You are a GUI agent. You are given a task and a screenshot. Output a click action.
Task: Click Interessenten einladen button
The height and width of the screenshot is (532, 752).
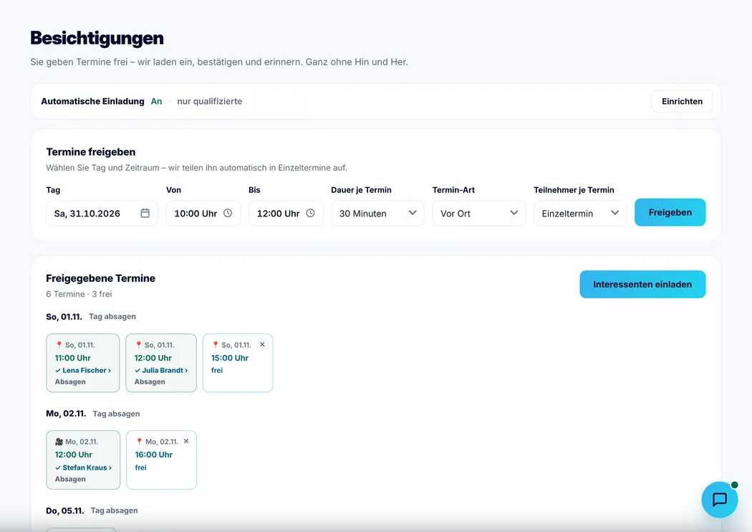tap(642, 284)
